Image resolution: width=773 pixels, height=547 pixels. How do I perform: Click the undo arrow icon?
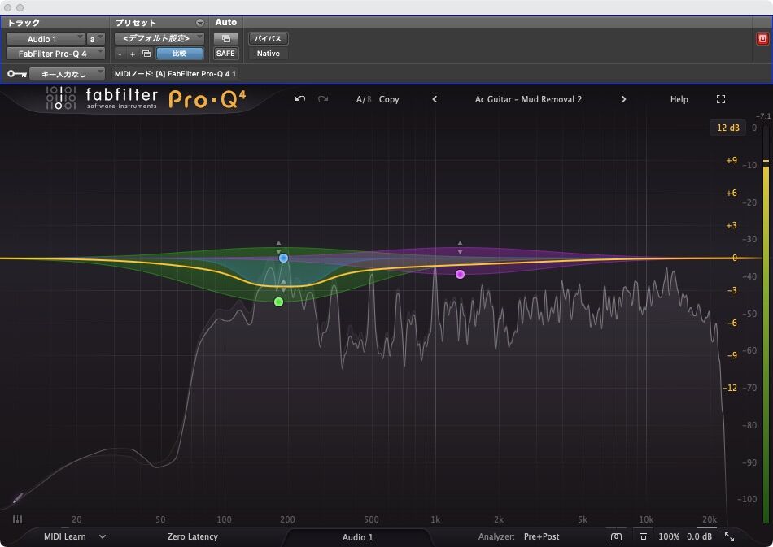point(299,99)
